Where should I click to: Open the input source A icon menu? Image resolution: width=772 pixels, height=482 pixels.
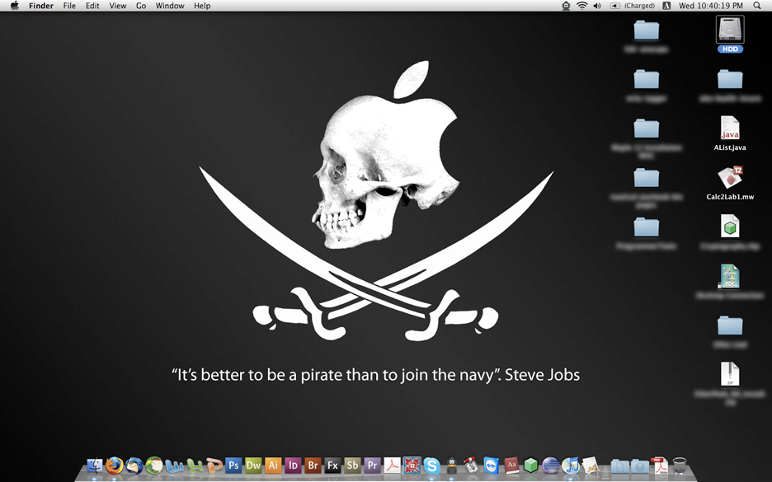[666, 6]
